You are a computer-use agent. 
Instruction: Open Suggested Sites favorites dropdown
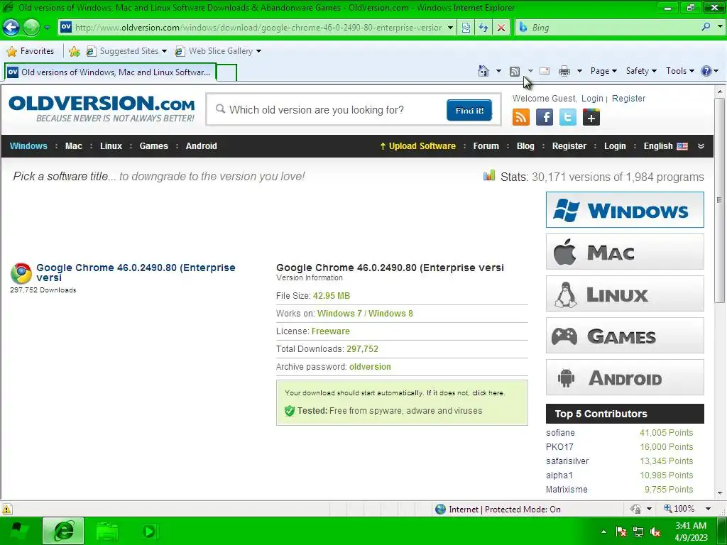pos(126,51)
